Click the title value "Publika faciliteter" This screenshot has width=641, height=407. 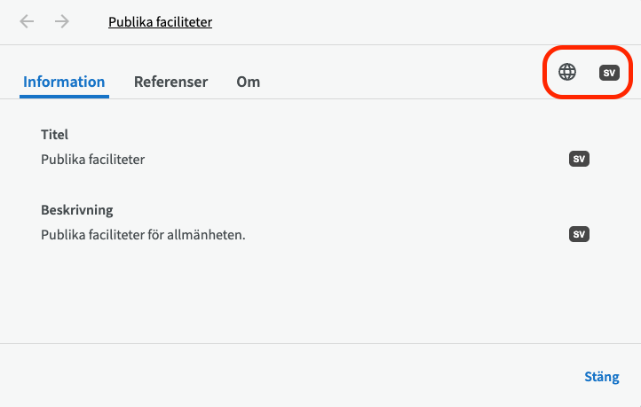click(92, 160)
